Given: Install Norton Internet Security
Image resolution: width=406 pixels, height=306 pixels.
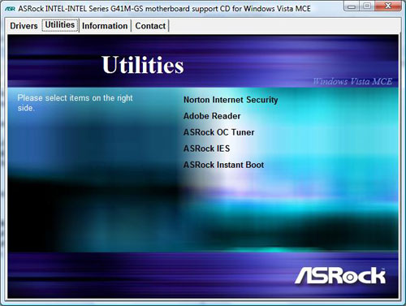Looking at the screenshot, I should pos(231,100).
